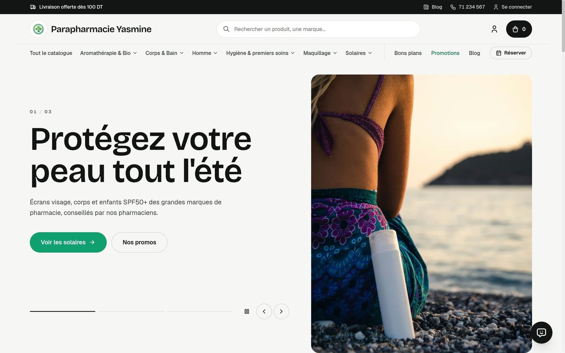565x353 pixels.
Task: Click the Réserver calendar button
Action: 511,53
